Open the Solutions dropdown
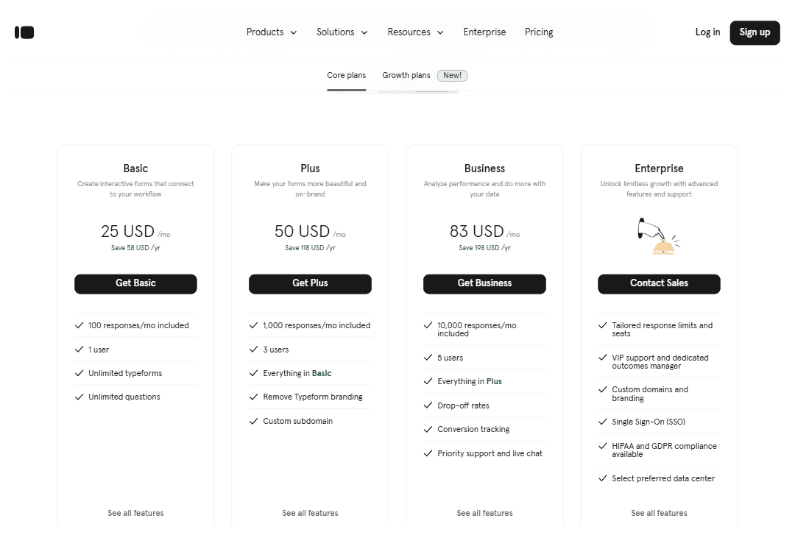795x535 pixels. 342,32
